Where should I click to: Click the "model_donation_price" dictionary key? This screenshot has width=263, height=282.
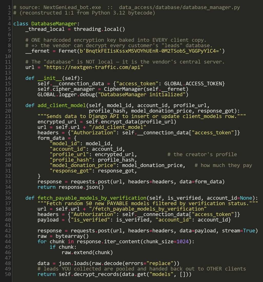coord(83,165)
